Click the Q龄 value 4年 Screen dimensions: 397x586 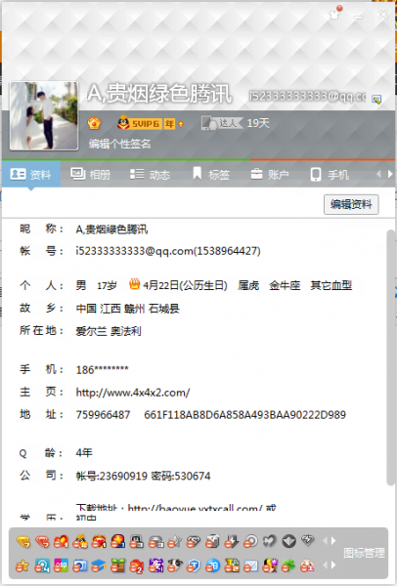click(84, 453)
